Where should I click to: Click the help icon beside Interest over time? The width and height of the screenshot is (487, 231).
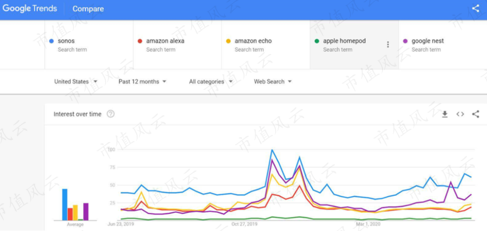pyautogui.click(x=110, y=114)
